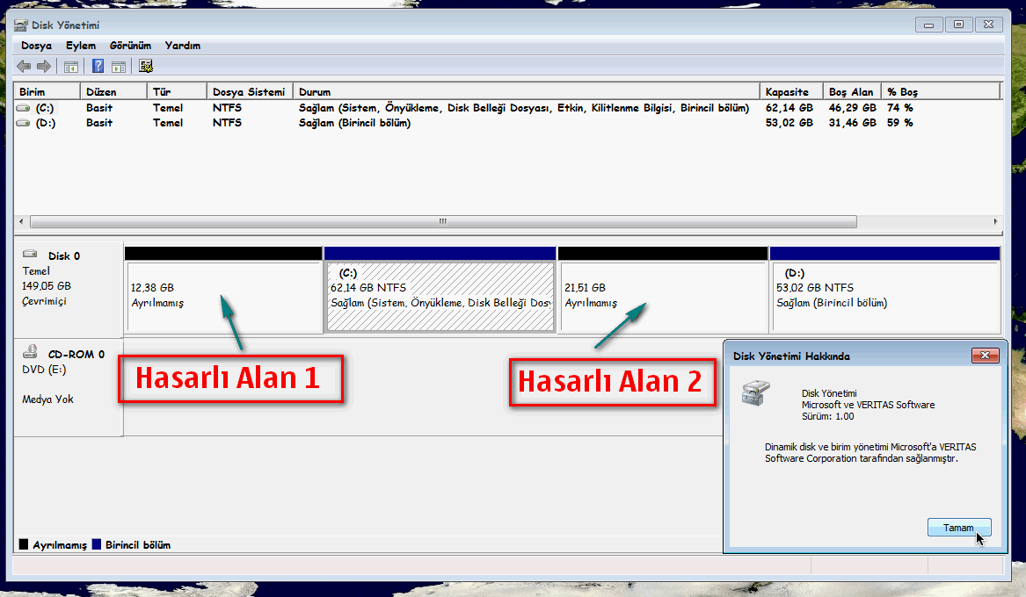
Task: Click the 74 % free cell
Action: coord(899,108)
